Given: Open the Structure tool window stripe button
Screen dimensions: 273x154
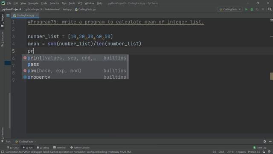Looking at the screenshot, I should [2, 39].
